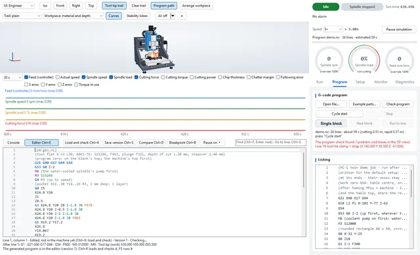420x255 pixels.
Task: Toggle the Program path display
Action: pos(163,6)
